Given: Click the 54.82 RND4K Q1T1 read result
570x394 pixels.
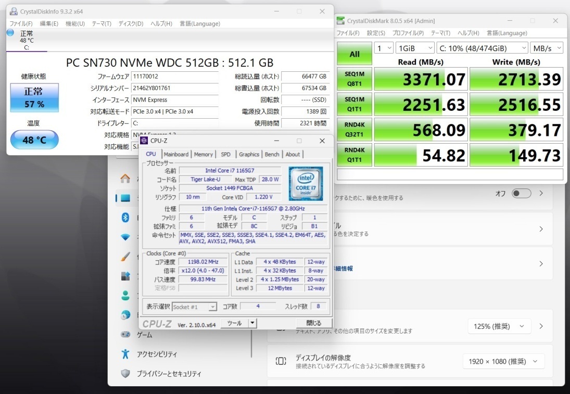Looking at the screenshot, I should pyautogui.click(x=421, y=155).
